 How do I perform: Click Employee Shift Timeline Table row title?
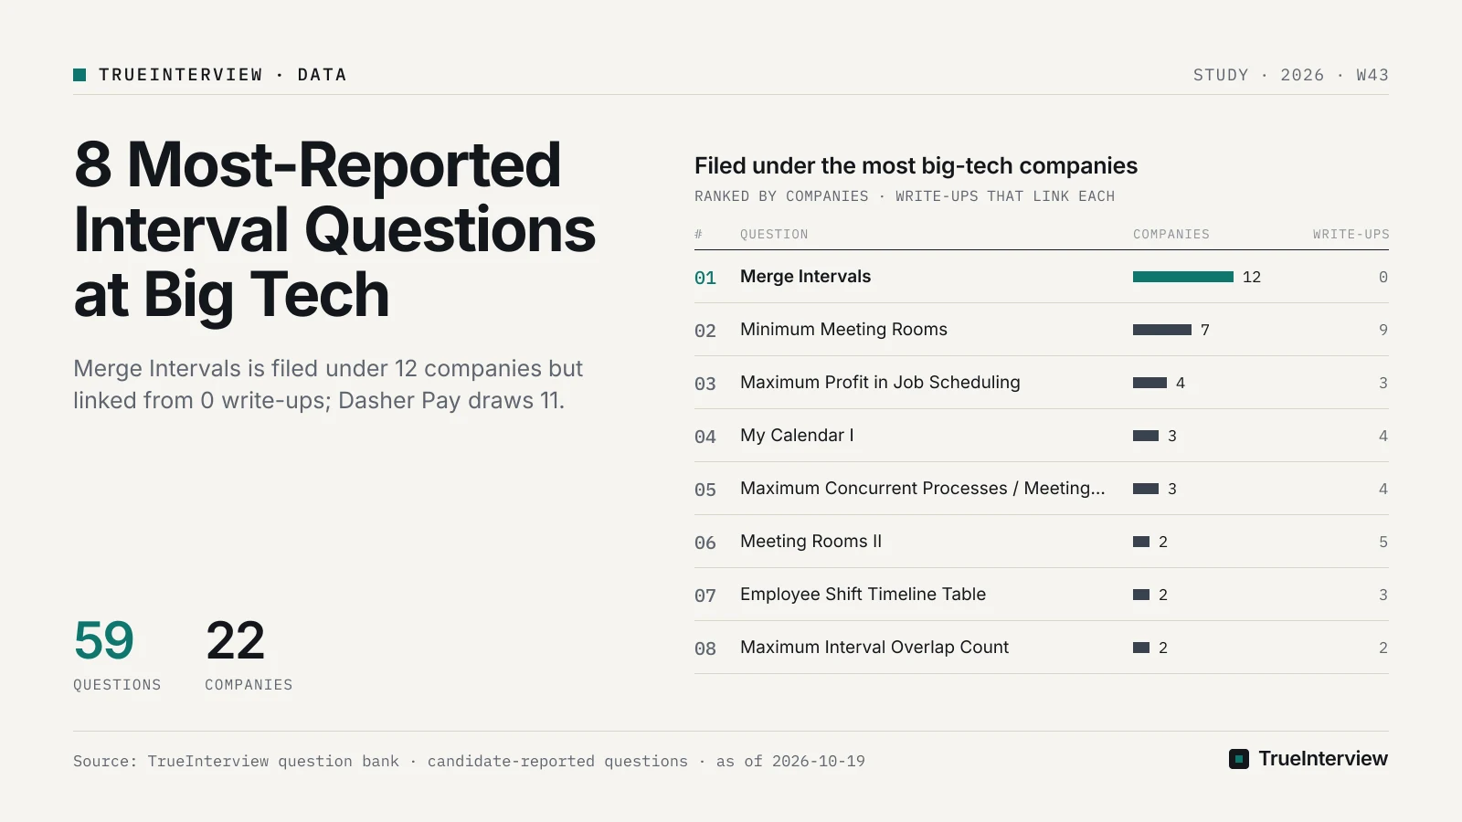(863, 595)
